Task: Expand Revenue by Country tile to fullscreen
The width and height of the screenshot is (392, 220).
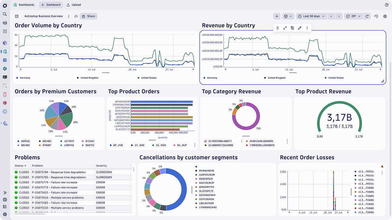Action: click(x=285, y=28)
